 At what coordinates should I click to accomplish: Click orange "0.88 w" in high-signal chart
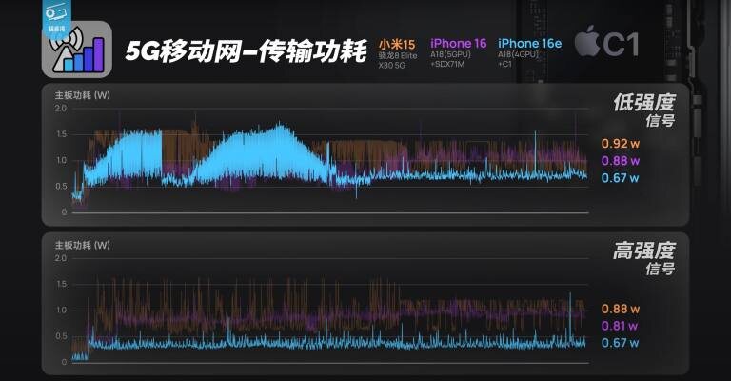621,309
